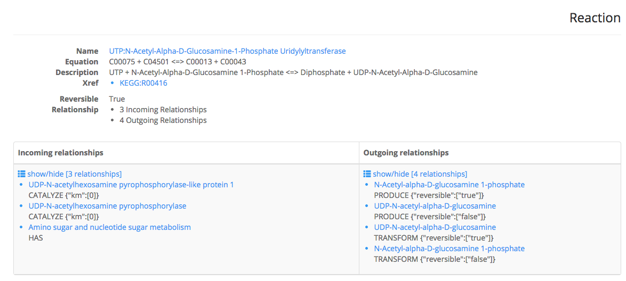Open UDP-N-acetyl-alpha-D-glucosamine link above PRODUCE
Screen dimensions: 626x281
[x=435, y=206]
